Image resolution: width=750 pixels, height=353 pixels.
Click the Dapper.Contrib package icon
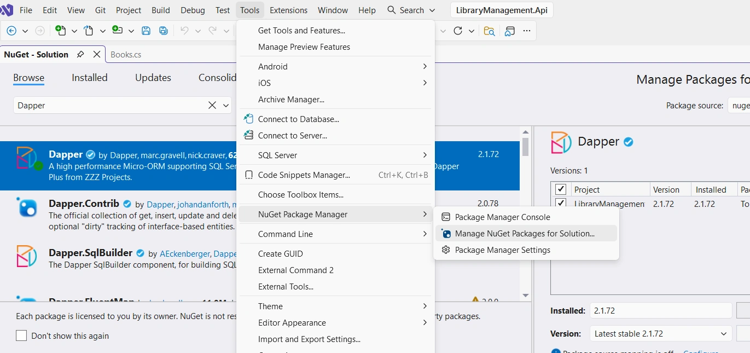(x=27, y=207)
